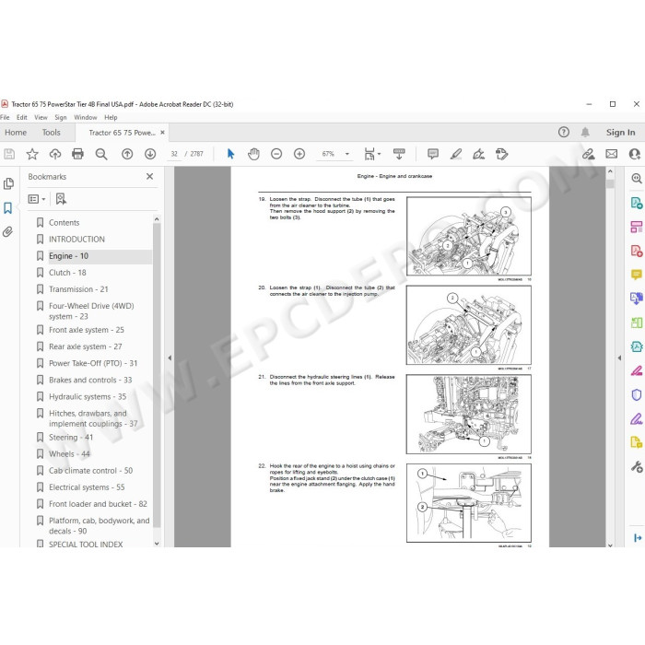Open the Electrical systems - 55 bookmark
The height and width of the screenshot is (645, 645).
[87, 487]
